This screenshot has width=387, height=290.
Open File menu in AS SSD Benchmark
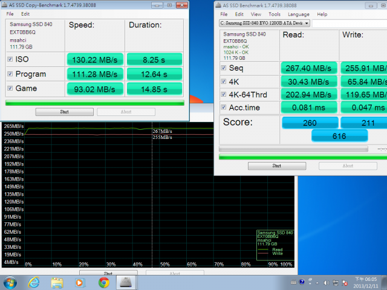pos(224,14)
